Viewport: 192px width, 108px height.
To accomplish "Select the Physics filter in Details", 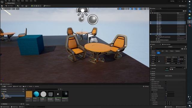I will [x=172, y=51].
